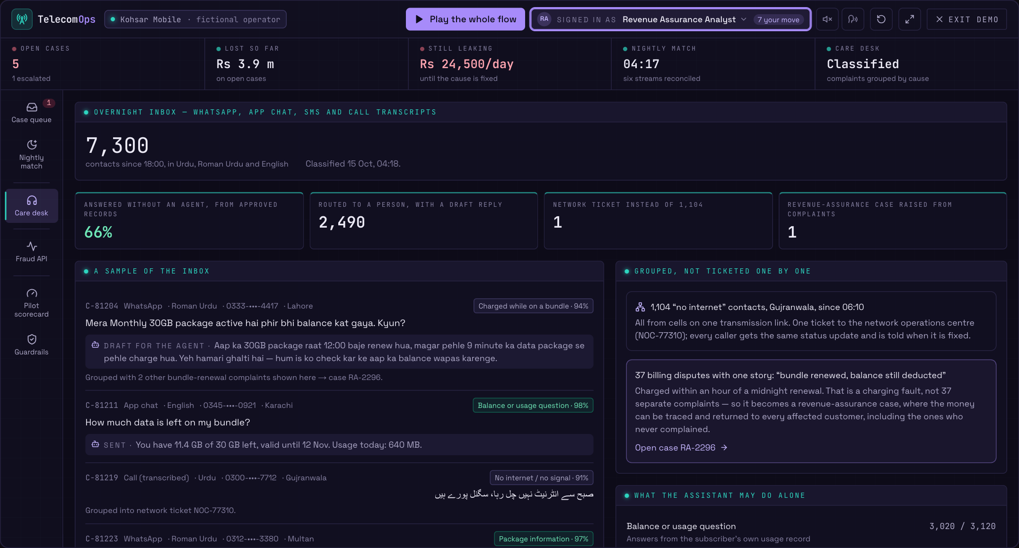This screenshot has width=1019, height=548.
Task: Select Care desk in the sidebar
Action: coord(31,206)
